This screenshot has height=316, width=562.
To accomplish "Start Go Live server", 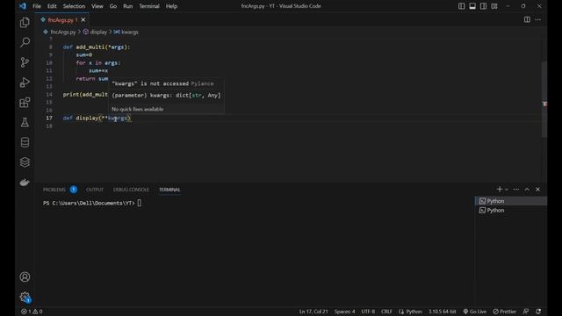I will (474, 312).
